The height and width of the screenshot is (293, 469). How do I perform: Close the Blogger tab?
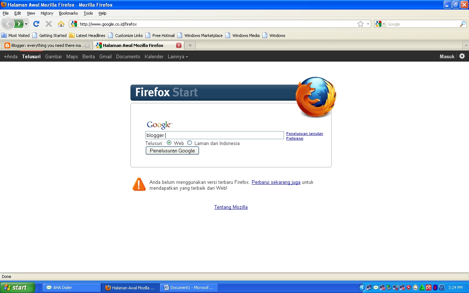[x=87, y=45]
